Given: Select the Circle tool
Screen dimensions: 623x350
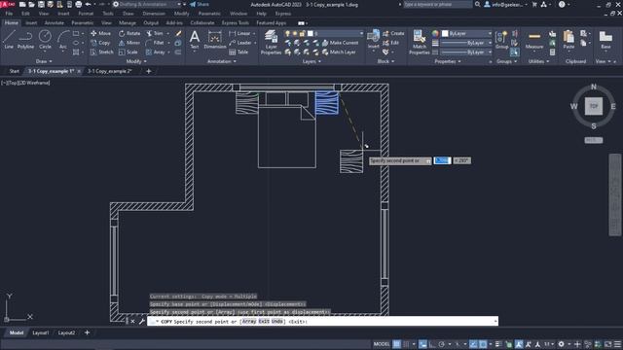Looking at the screenshot, I should [45, 39].
